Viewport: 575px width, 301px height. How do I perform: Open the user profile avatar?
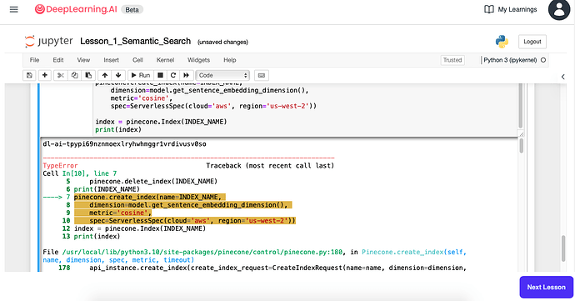pyautogui.click(x=559, y=9)
